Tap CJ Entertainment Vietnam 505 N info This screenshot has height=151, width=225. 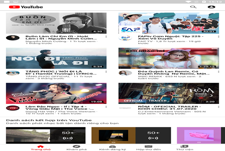(x=172, y=112)
